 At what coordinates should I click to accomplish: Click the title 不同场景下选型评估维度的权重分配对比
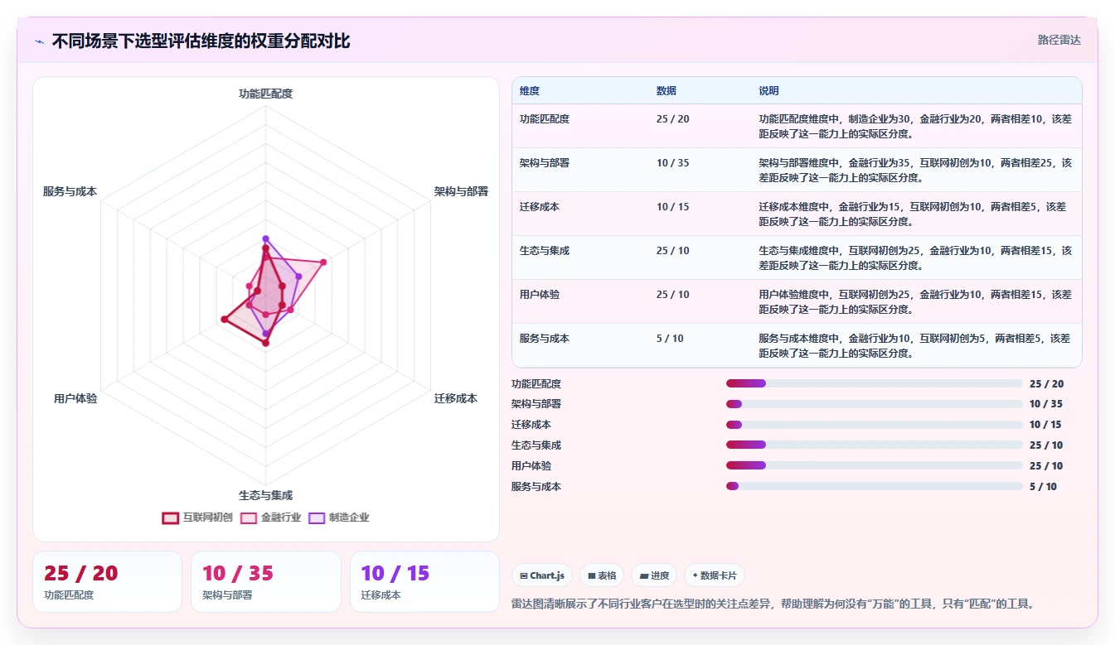[201, 41]
